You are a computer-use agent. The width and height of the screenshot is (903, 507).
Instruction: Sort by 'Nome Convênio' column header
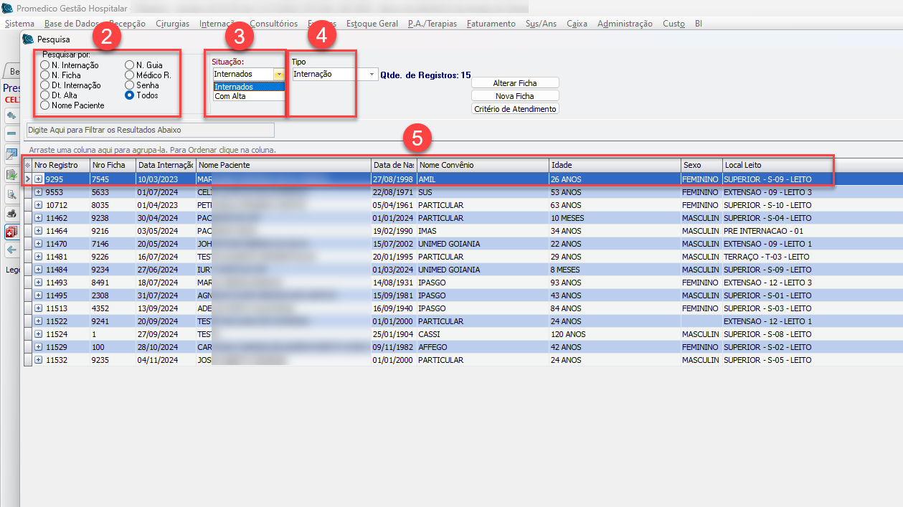tap(482, 166)
